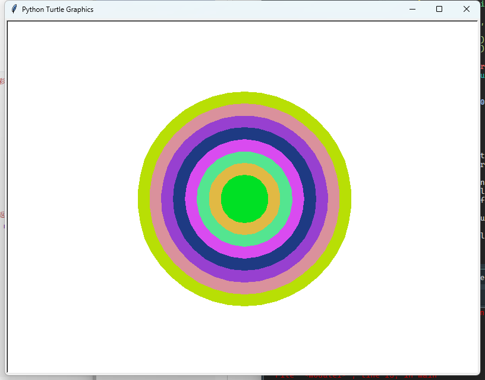
Task: Maximize the Python Turtle Graphics window
Action: tap(439, 10)
